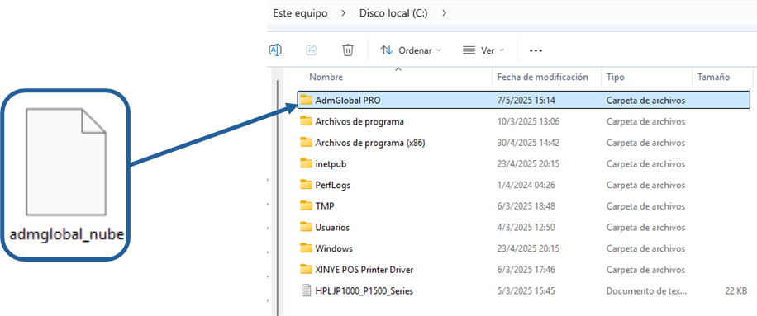Click the inetpub folder name
The width and height of the screenshot is (757, 316).
[x=331, y=164]
